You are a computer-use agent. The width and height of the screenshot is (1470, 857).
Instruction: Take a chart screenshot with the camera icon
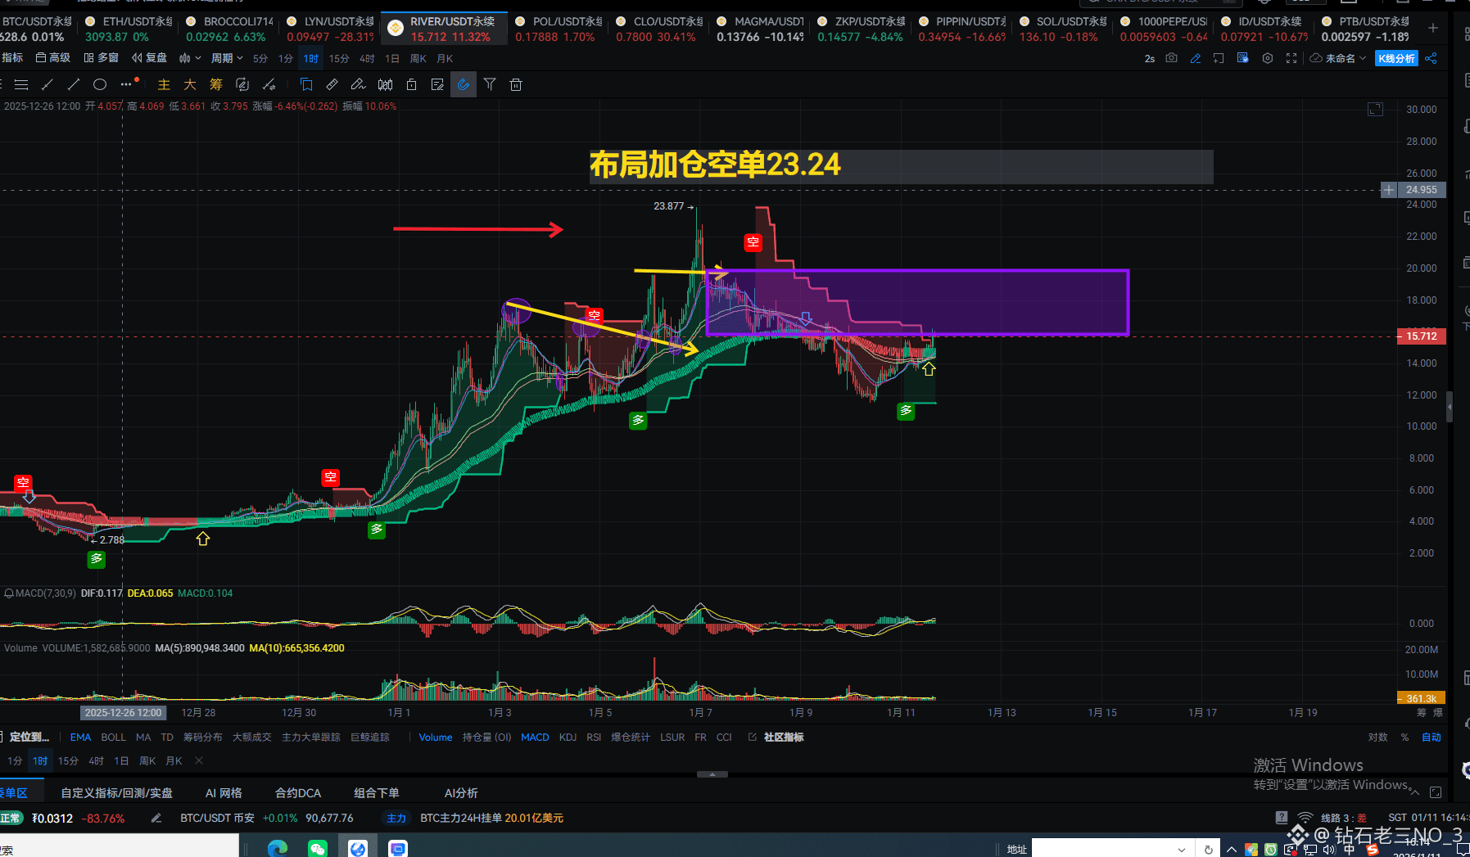(x=1172, y=58)
